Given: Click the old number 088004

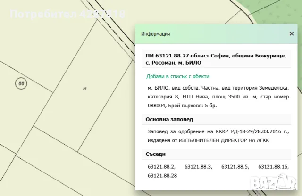Looking at the screenshot, I should [156, 106].
